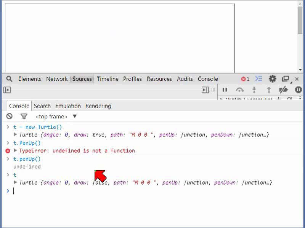Click the 'undefined' result text
The width and height of the screenshot is (305, 228).
point(27,166)
